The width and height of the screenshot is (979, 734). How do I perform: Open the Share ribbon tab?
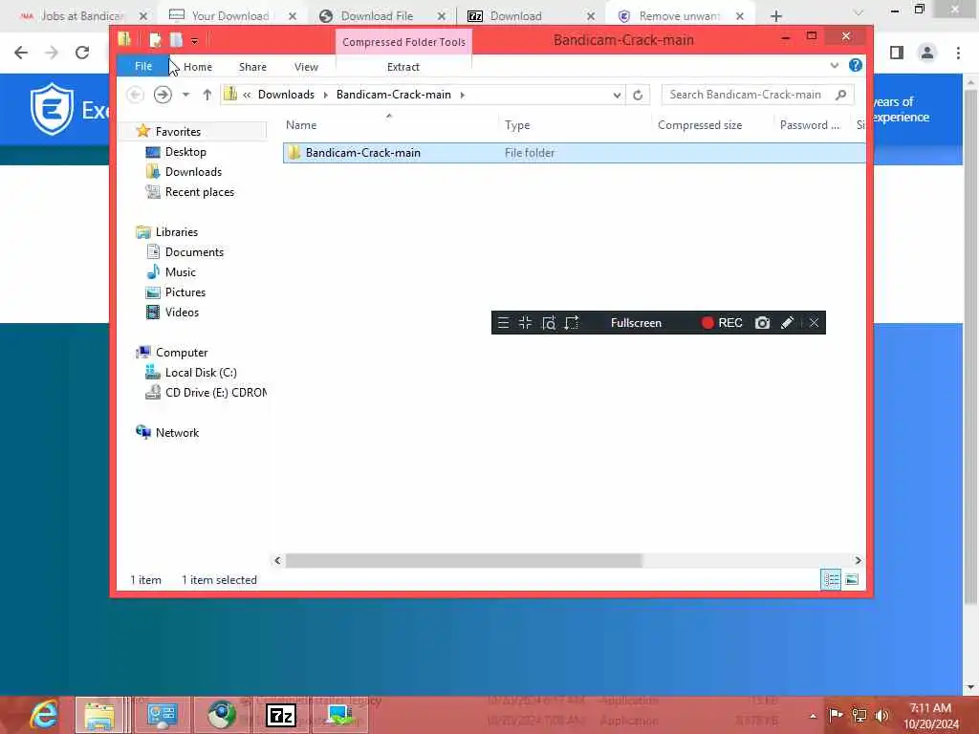point(252,67)
